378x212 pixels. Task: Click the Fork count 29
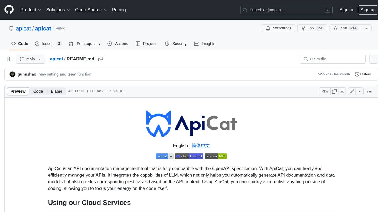(x=320, y=28)
